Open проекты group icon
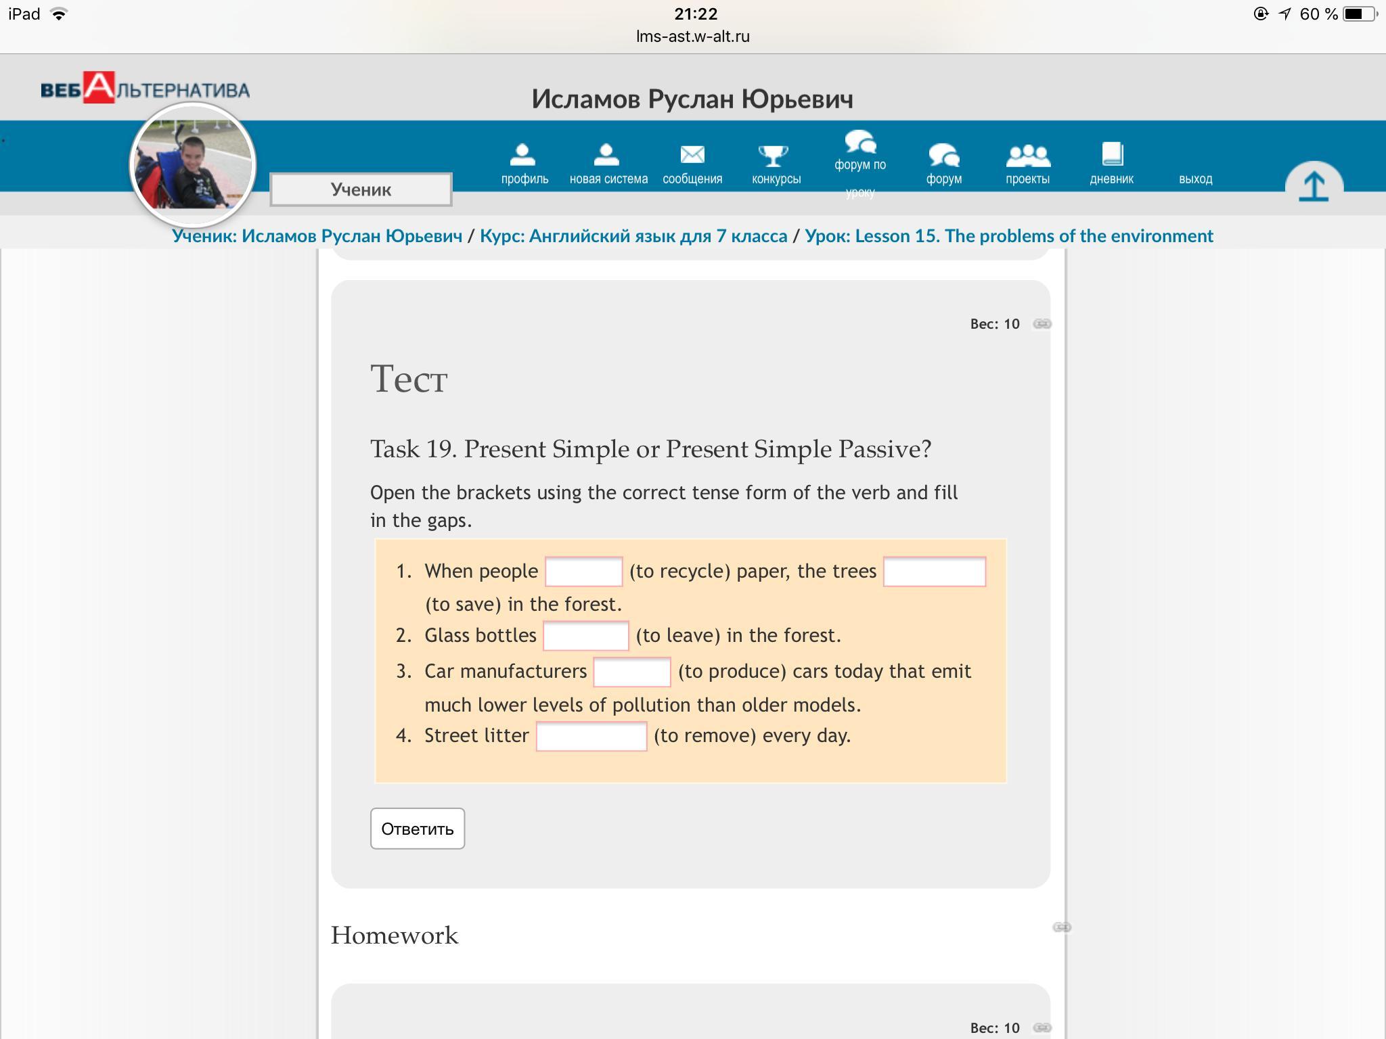 pos(1027,155)
